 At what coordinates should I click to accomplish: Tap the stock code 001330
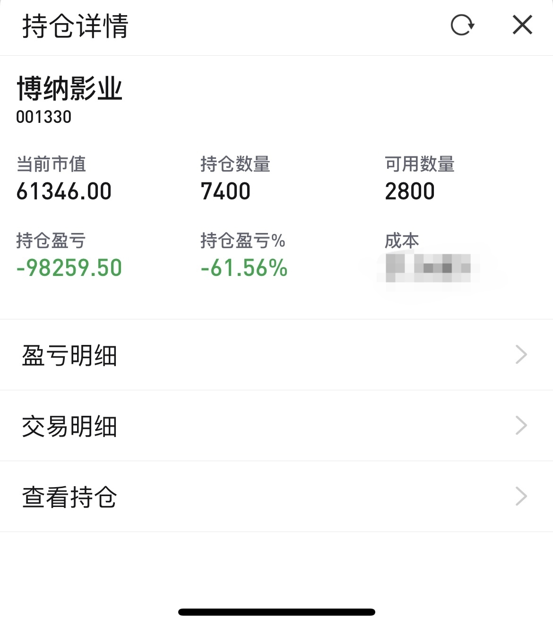point(44,117)
